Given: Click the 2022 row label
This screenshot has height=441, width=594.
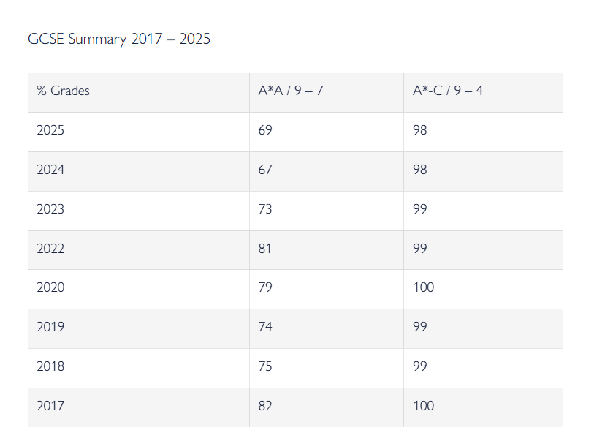Looking at the screenshot, I should click(x=50, y=249).
